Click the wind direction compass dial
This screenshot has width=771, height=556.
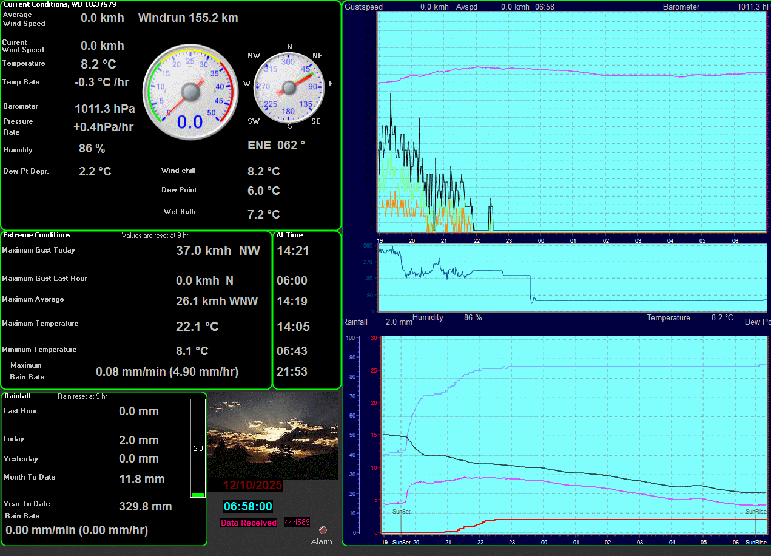(x=289, y=87)
